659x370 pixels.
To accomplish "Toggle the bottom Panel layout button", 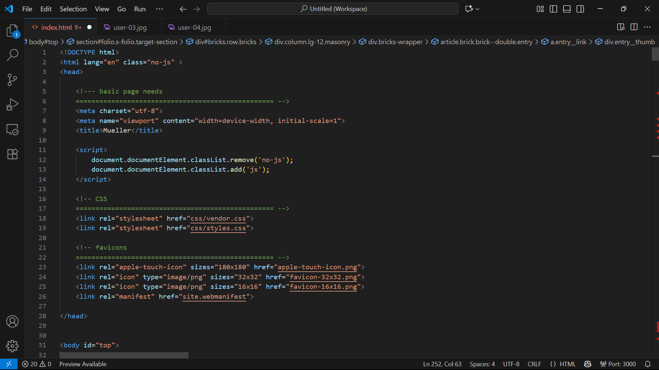I will pyautogui.click(x=567, y=9).
